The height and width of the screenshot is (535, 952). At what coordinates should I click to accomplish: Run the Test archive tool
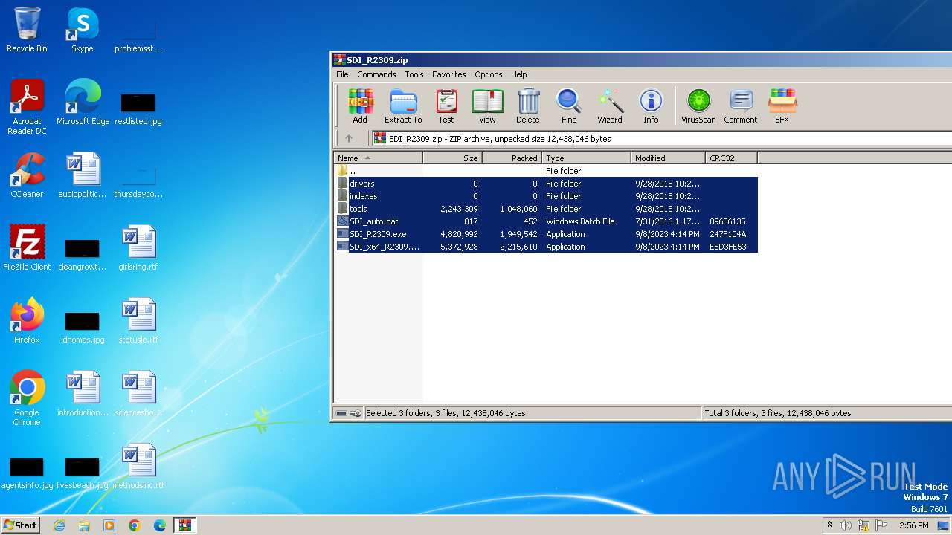click(446, 106)
